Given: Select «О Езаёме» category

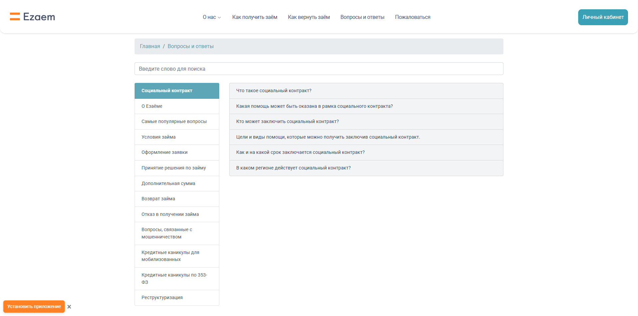Looking at the screenshot, I should [152, 106].
